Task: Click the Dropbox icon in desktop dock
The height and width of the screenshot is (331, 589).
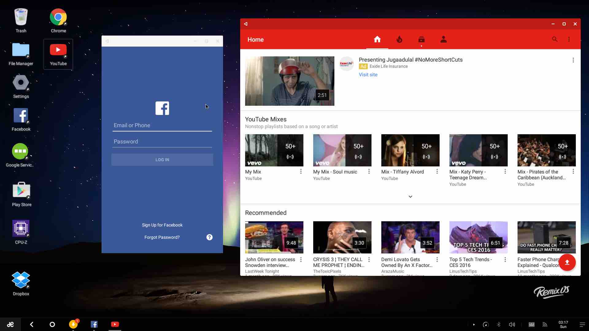Action: click(x=21, y=280)
